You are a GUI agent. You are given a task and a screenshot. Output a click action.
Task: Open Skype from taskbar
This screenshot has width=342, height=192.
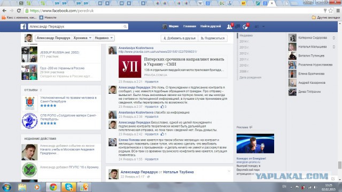click(x=68, y=187)
